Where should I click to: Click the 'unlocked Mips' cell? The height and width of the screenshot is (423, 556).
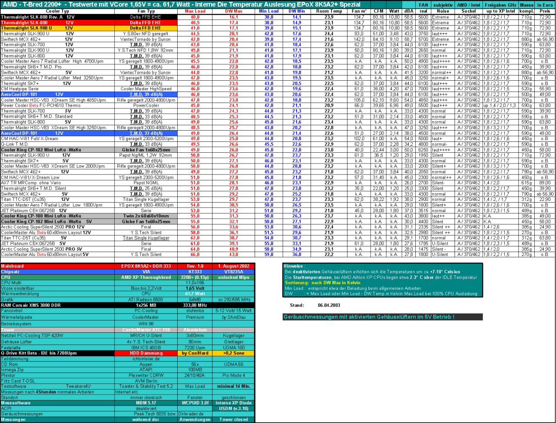click(234, 277)
